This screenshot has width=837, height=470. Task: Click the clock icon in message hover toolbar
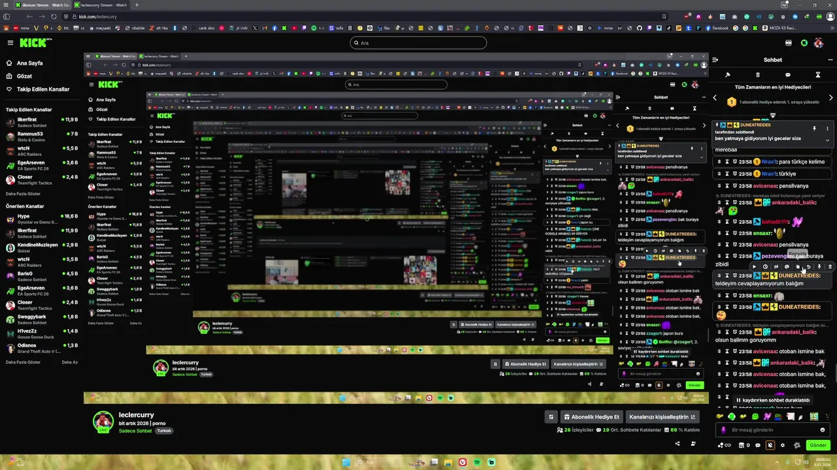(765, 266)
